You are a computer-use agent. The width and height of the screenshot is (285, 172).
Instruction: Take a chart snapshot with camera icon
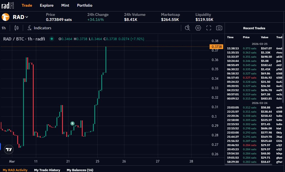(219, 28)
